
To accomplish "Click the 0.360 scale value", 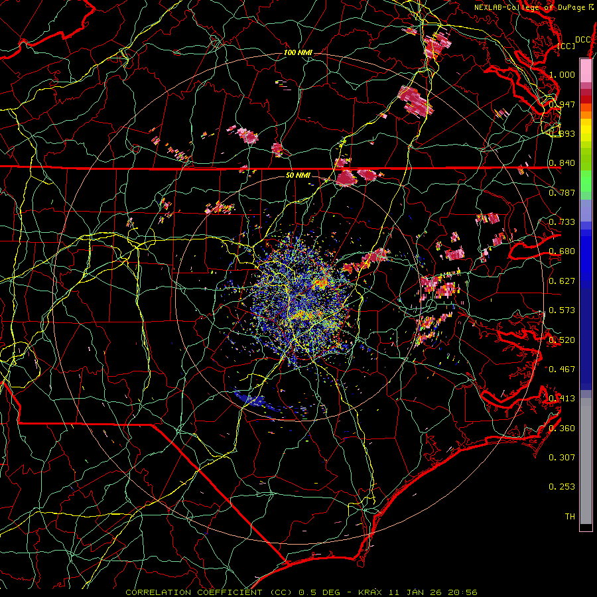I will (562, 428).
